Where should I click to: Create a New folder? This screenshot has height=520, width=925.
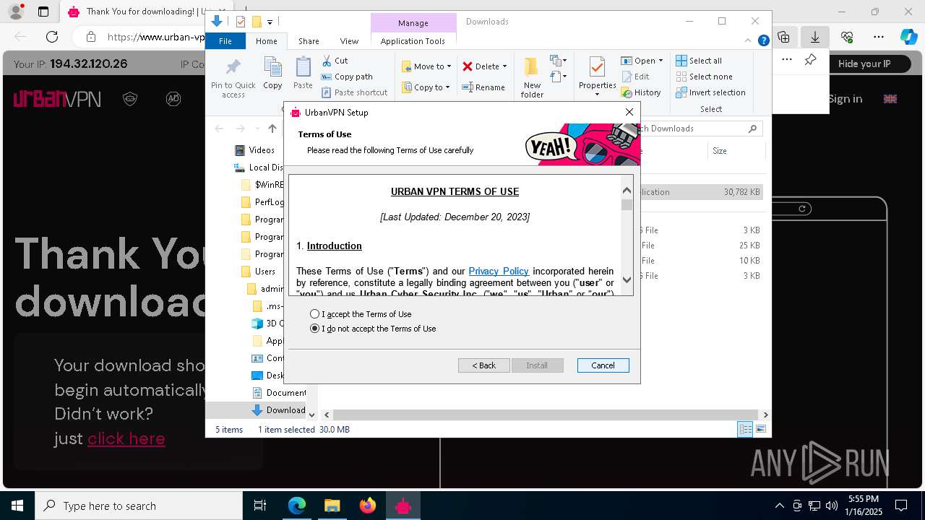532,77
